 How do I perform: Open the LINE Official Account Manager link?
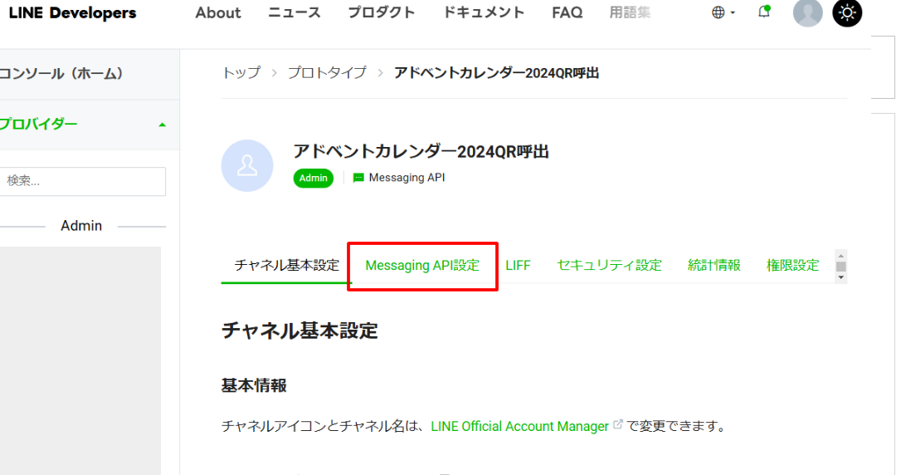click(519, 426)
